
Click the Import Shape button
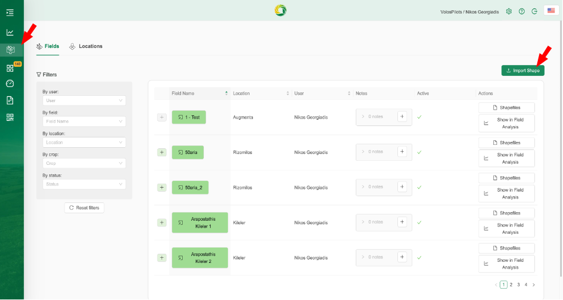pos(522,71)
